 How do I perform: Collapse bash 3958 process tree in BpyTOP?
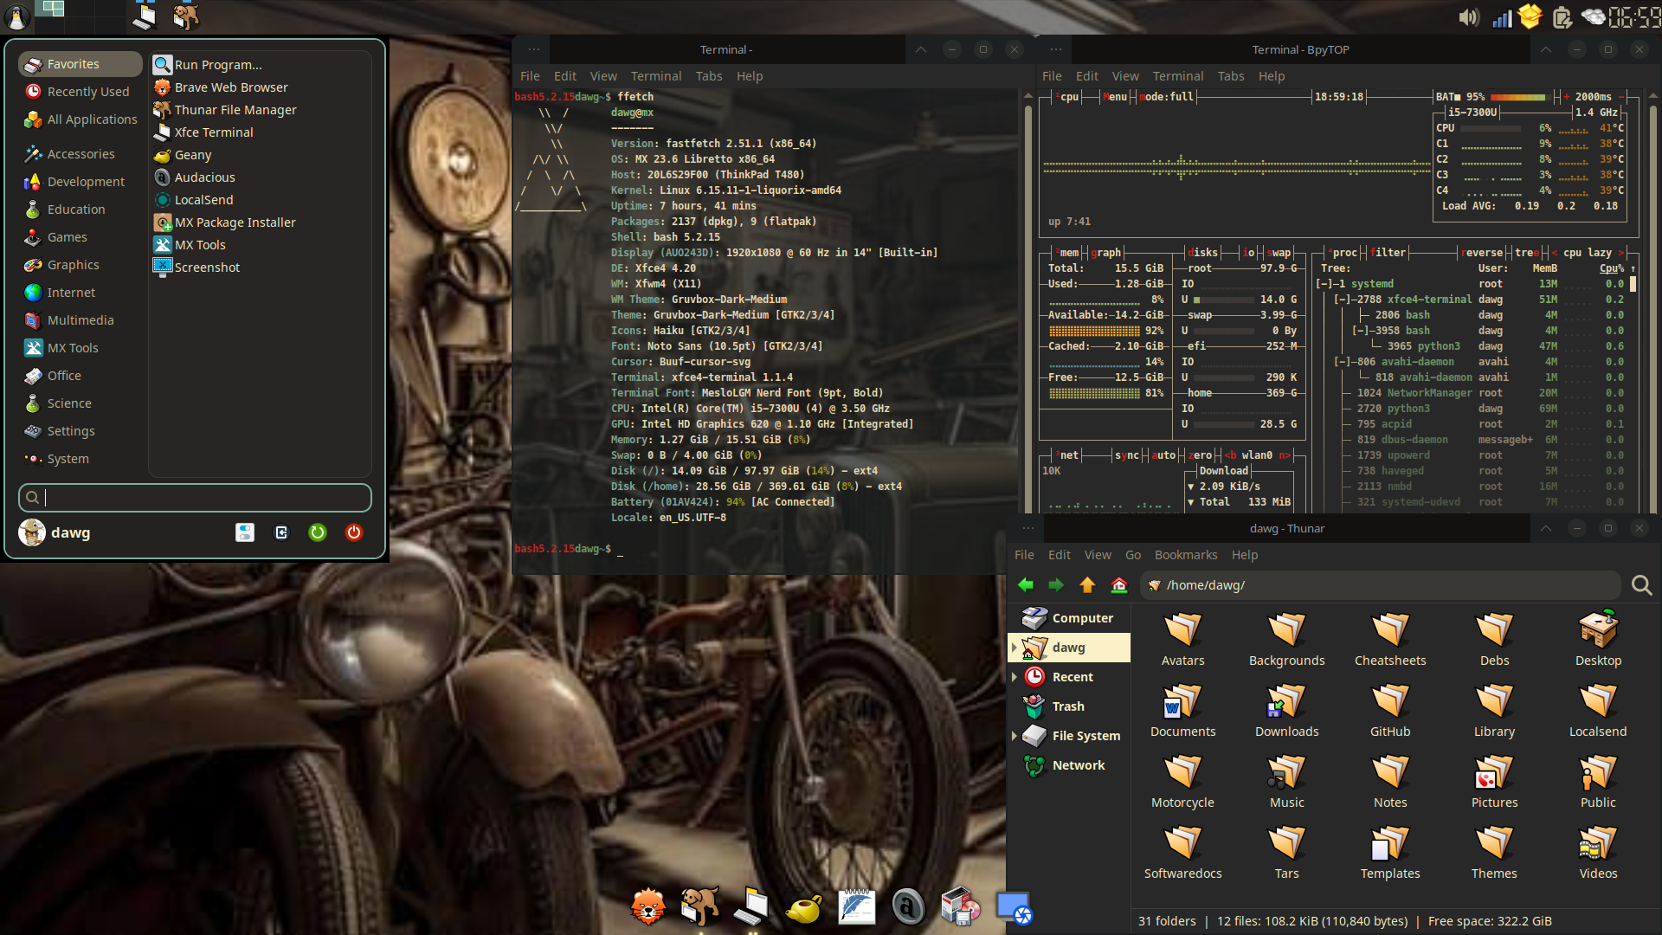point(1361,331)
